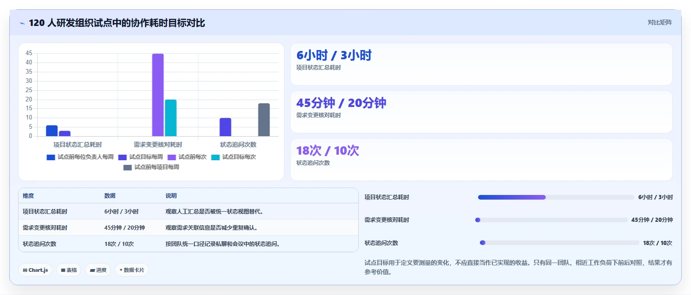Toggle the 试点前每项目每周 legend item
691x295 pixels.
coord(151,167)
